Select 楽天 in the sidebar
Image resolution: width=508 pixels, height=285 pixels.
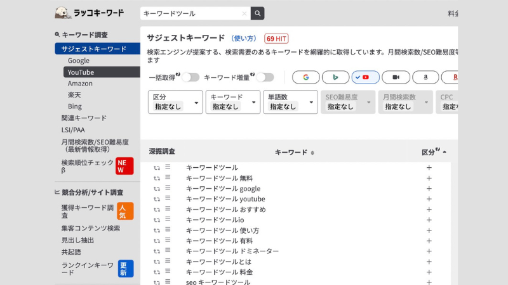tap(74, 94)
